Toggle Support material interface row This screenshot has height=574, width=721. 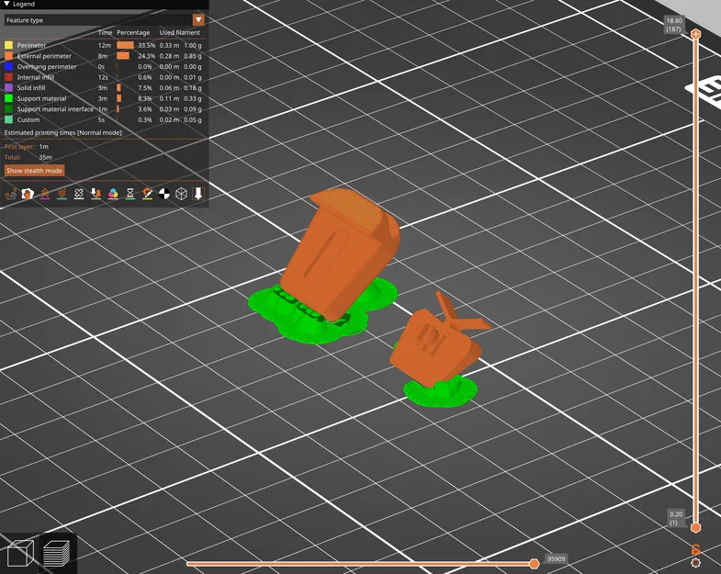coord(104,109)
